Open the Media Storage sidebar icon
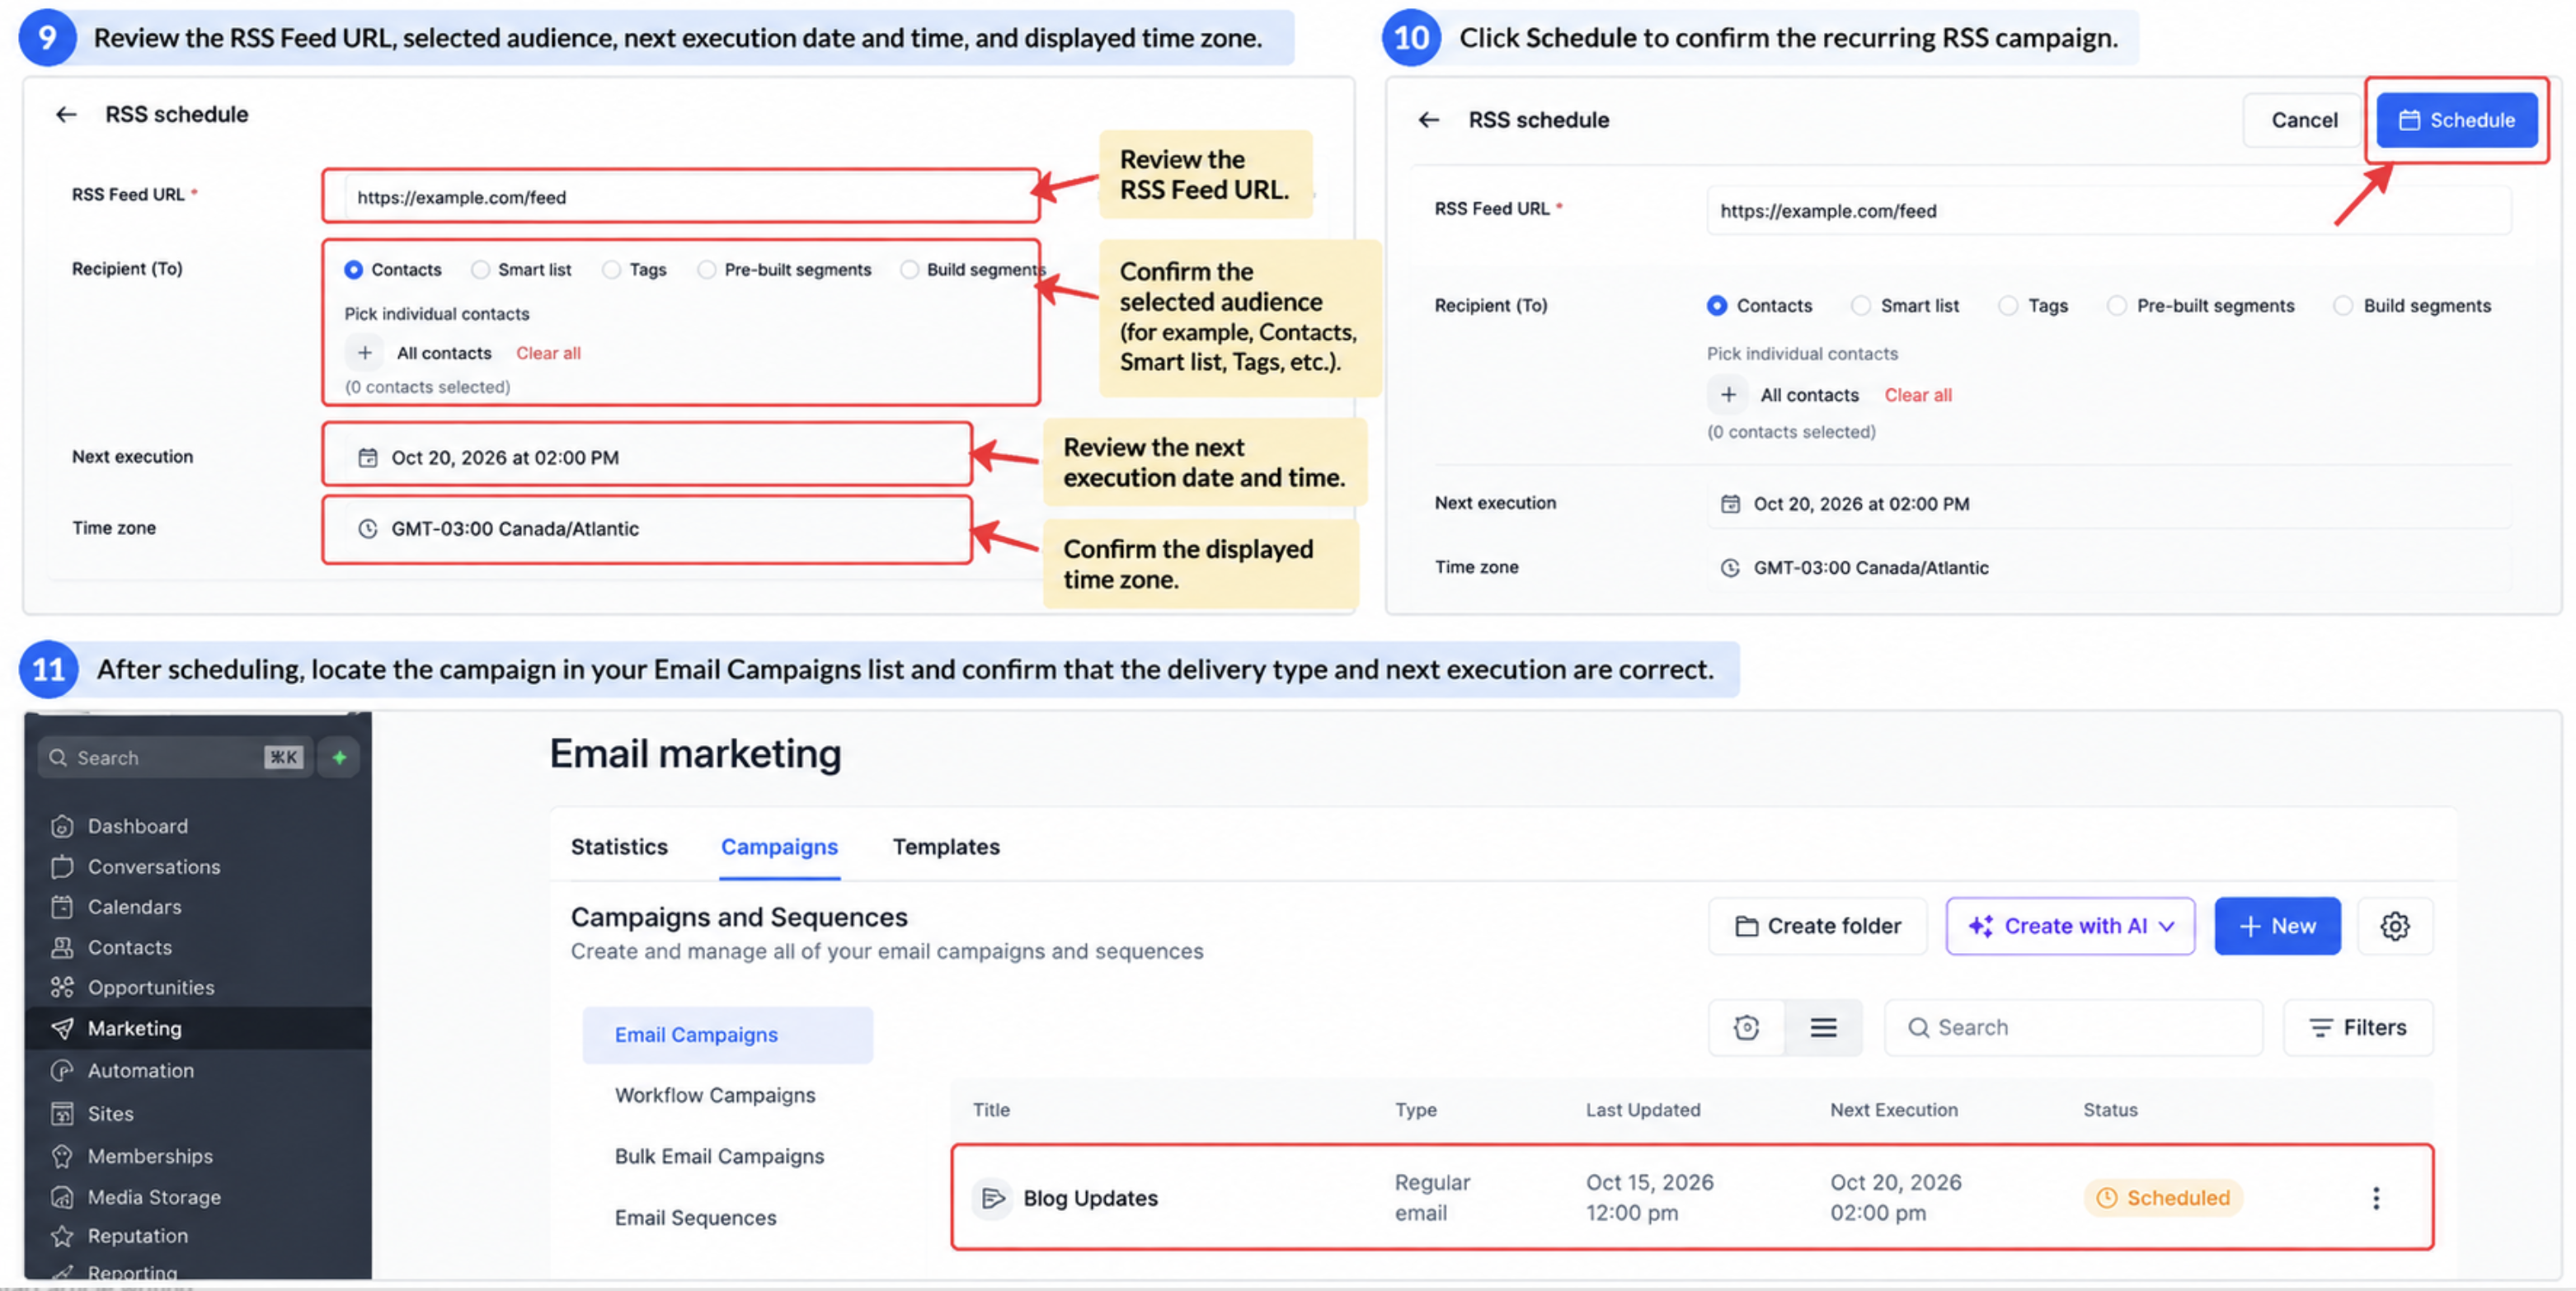The height and width of the screenshot is (1291, 2576). [62, 1197]
